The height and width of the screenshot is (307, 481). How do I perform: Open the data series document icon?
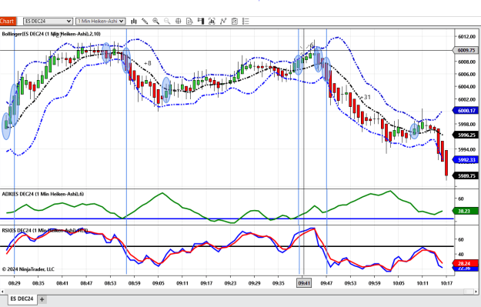coord(189,22)
